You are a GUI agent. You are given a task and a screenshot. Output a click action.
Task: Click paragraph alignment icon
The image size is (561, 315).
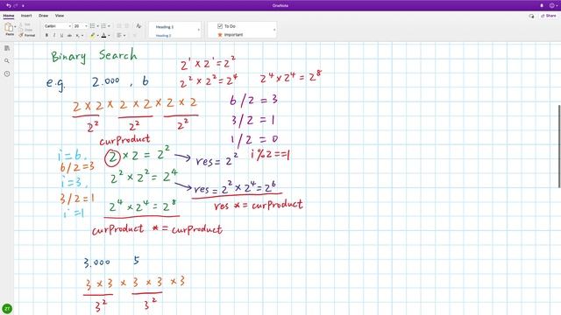[119, 35]
